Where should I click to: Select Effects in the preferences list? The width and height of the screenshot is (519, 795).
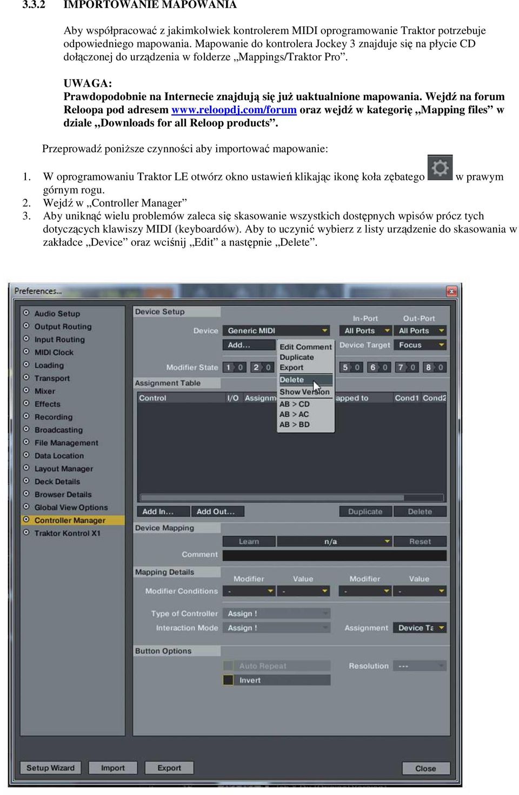[x=48, y=404]
